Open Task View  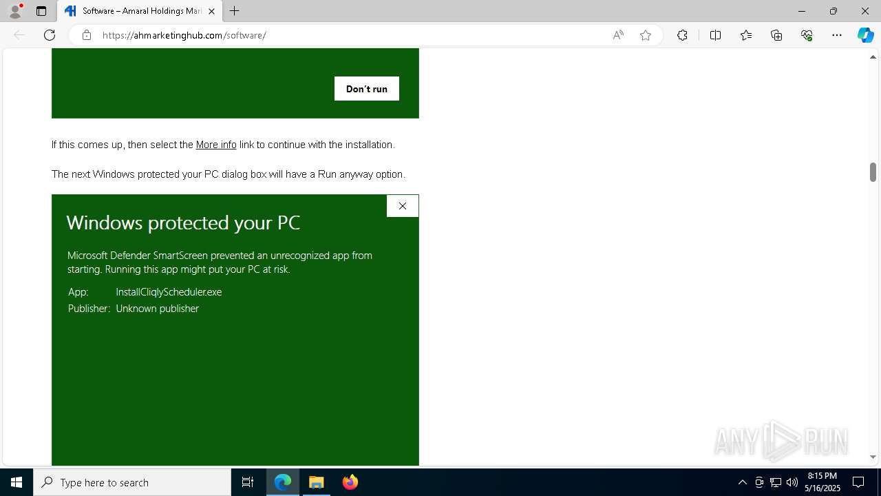click(248, 482)
